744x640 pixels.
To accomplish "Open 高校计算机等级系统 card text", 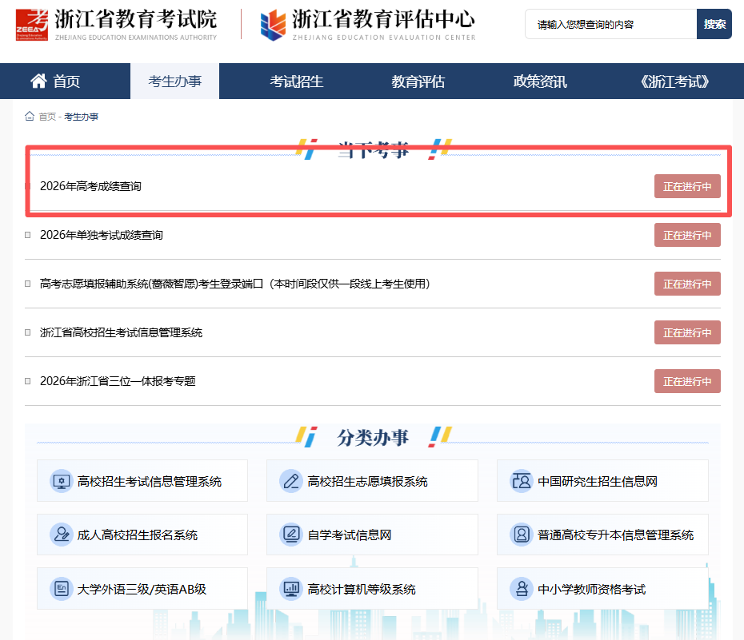I will pos(361,590).
